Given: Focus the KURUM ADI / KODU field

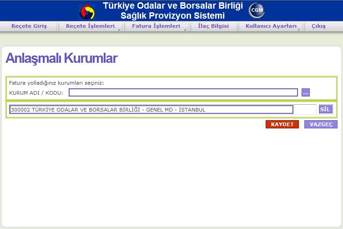Looking at the screenshot, I should coord(183,92).
